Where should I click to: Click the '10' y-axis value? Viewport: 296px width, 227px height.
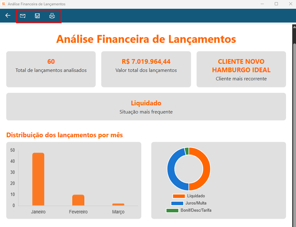click(x=12, y=194)
